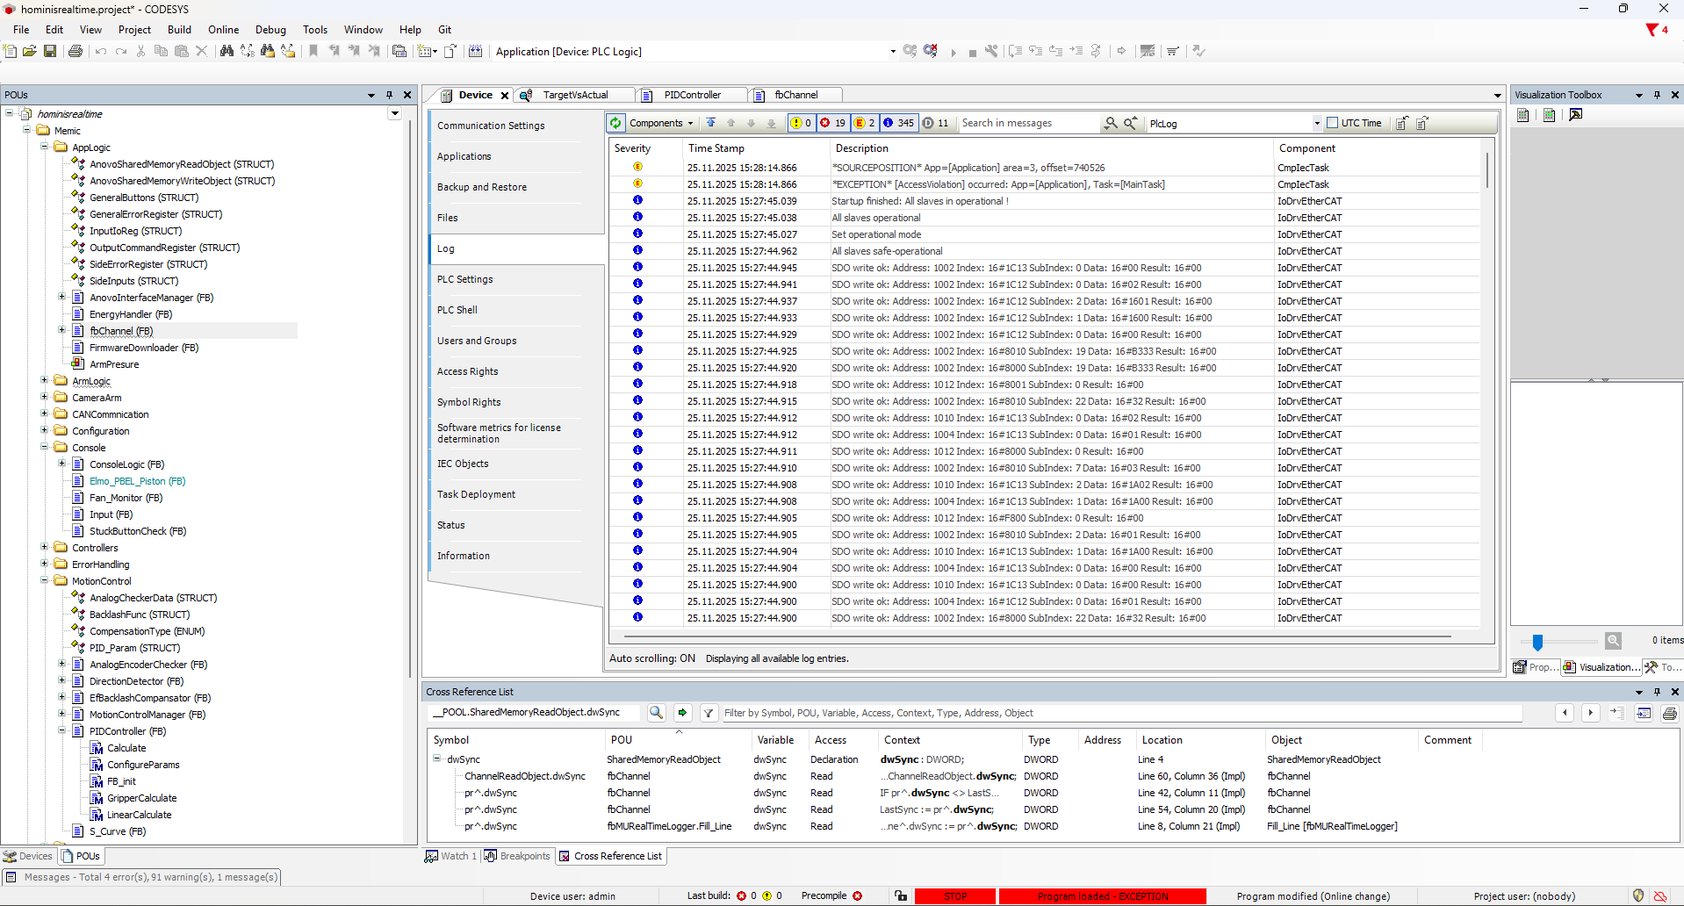Viewport: 1684px width, 906px height.
Task: Click the Save project toolbar icon
Action: (x=50, y=52)
